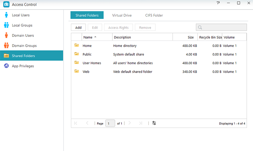Click the search magnifier icon

click(200, 27)
